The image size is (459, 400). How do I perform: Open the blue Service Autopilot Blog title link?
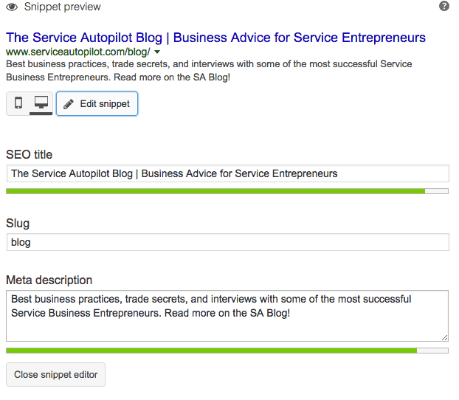[215, 38]
